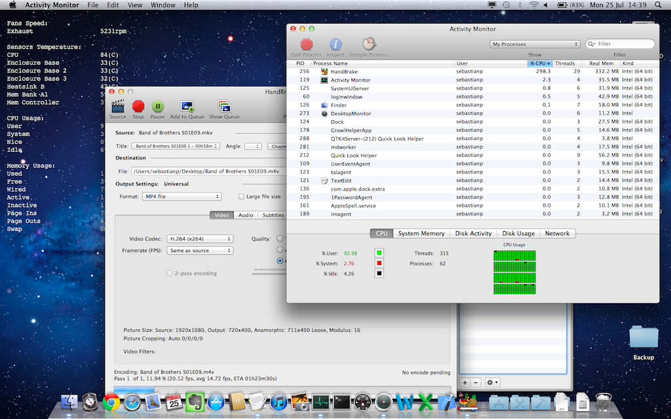Viewport: 671px width, 419px height.
Task: Open the Window menu in the menu bar
Action: [163, 5]
